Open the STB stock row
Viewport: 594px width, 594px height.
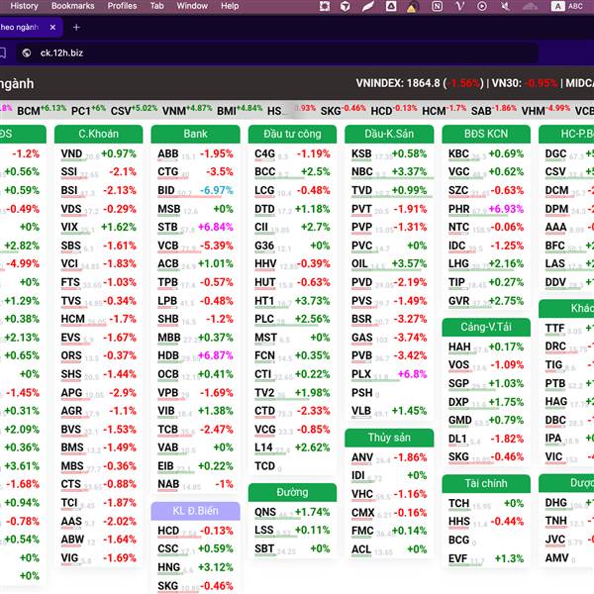[x=195, y=228]
